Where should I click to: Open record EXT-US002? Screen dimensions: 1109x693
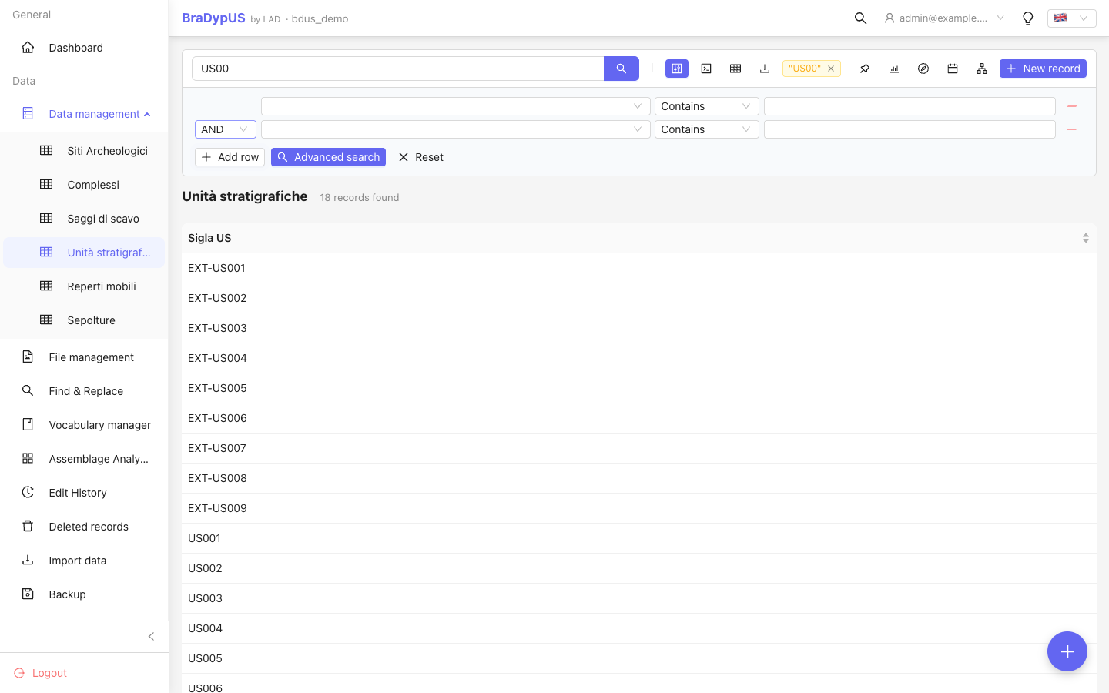(x=639, y=298)
